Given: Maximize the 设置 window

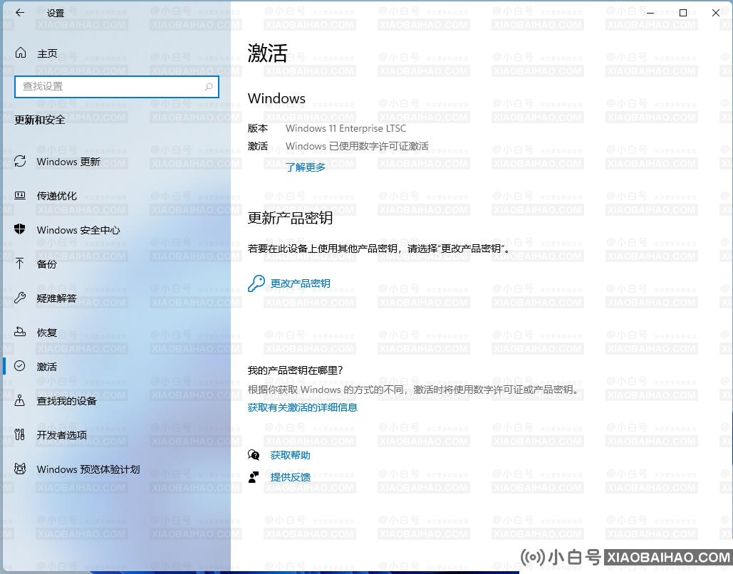Looking at the screenshot, I should click(683, 13).
